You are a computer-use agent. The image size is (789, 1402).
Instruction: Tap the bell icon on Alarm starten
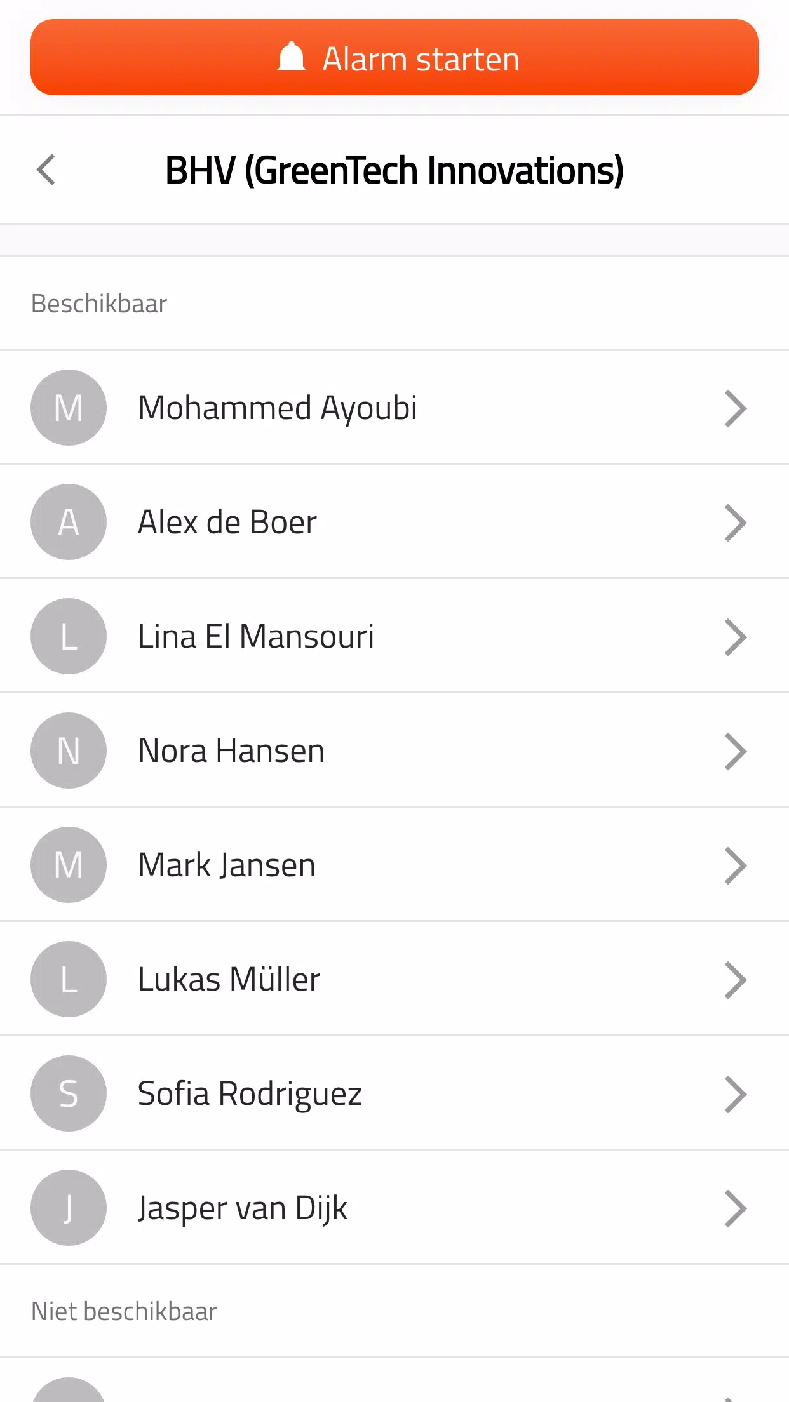[292, 58]
